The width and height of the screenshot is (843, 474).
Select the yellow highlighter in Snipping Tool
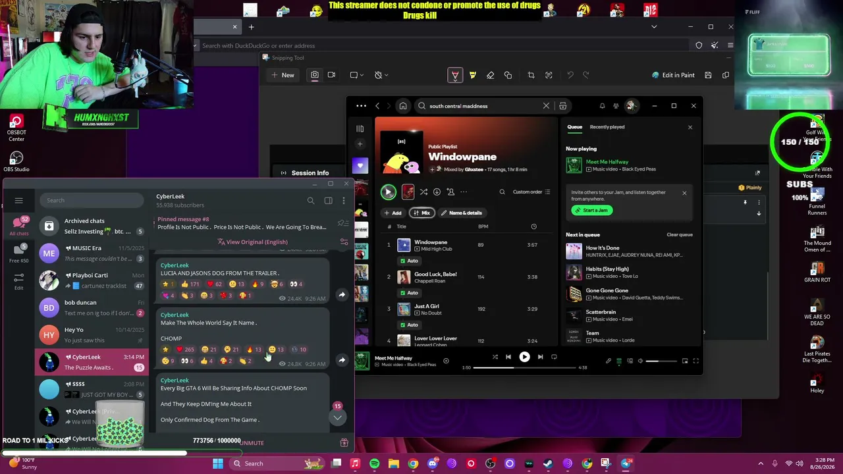(473, 75)
